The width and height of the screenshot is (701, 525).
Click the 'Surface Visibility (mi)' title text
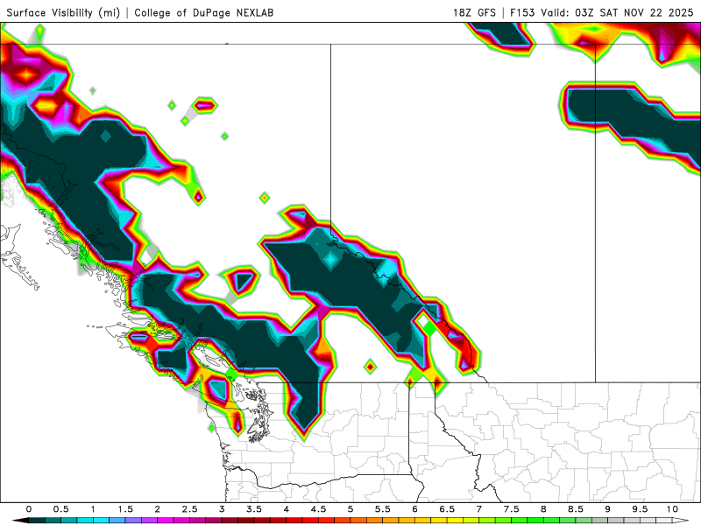pos(63,12)
